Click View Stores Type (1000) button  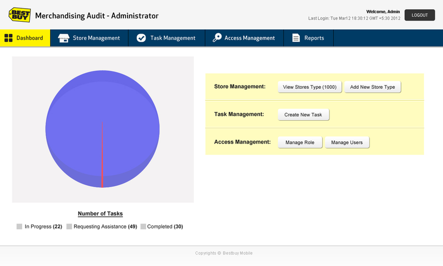pyautogui.click(x=309, y=87)
